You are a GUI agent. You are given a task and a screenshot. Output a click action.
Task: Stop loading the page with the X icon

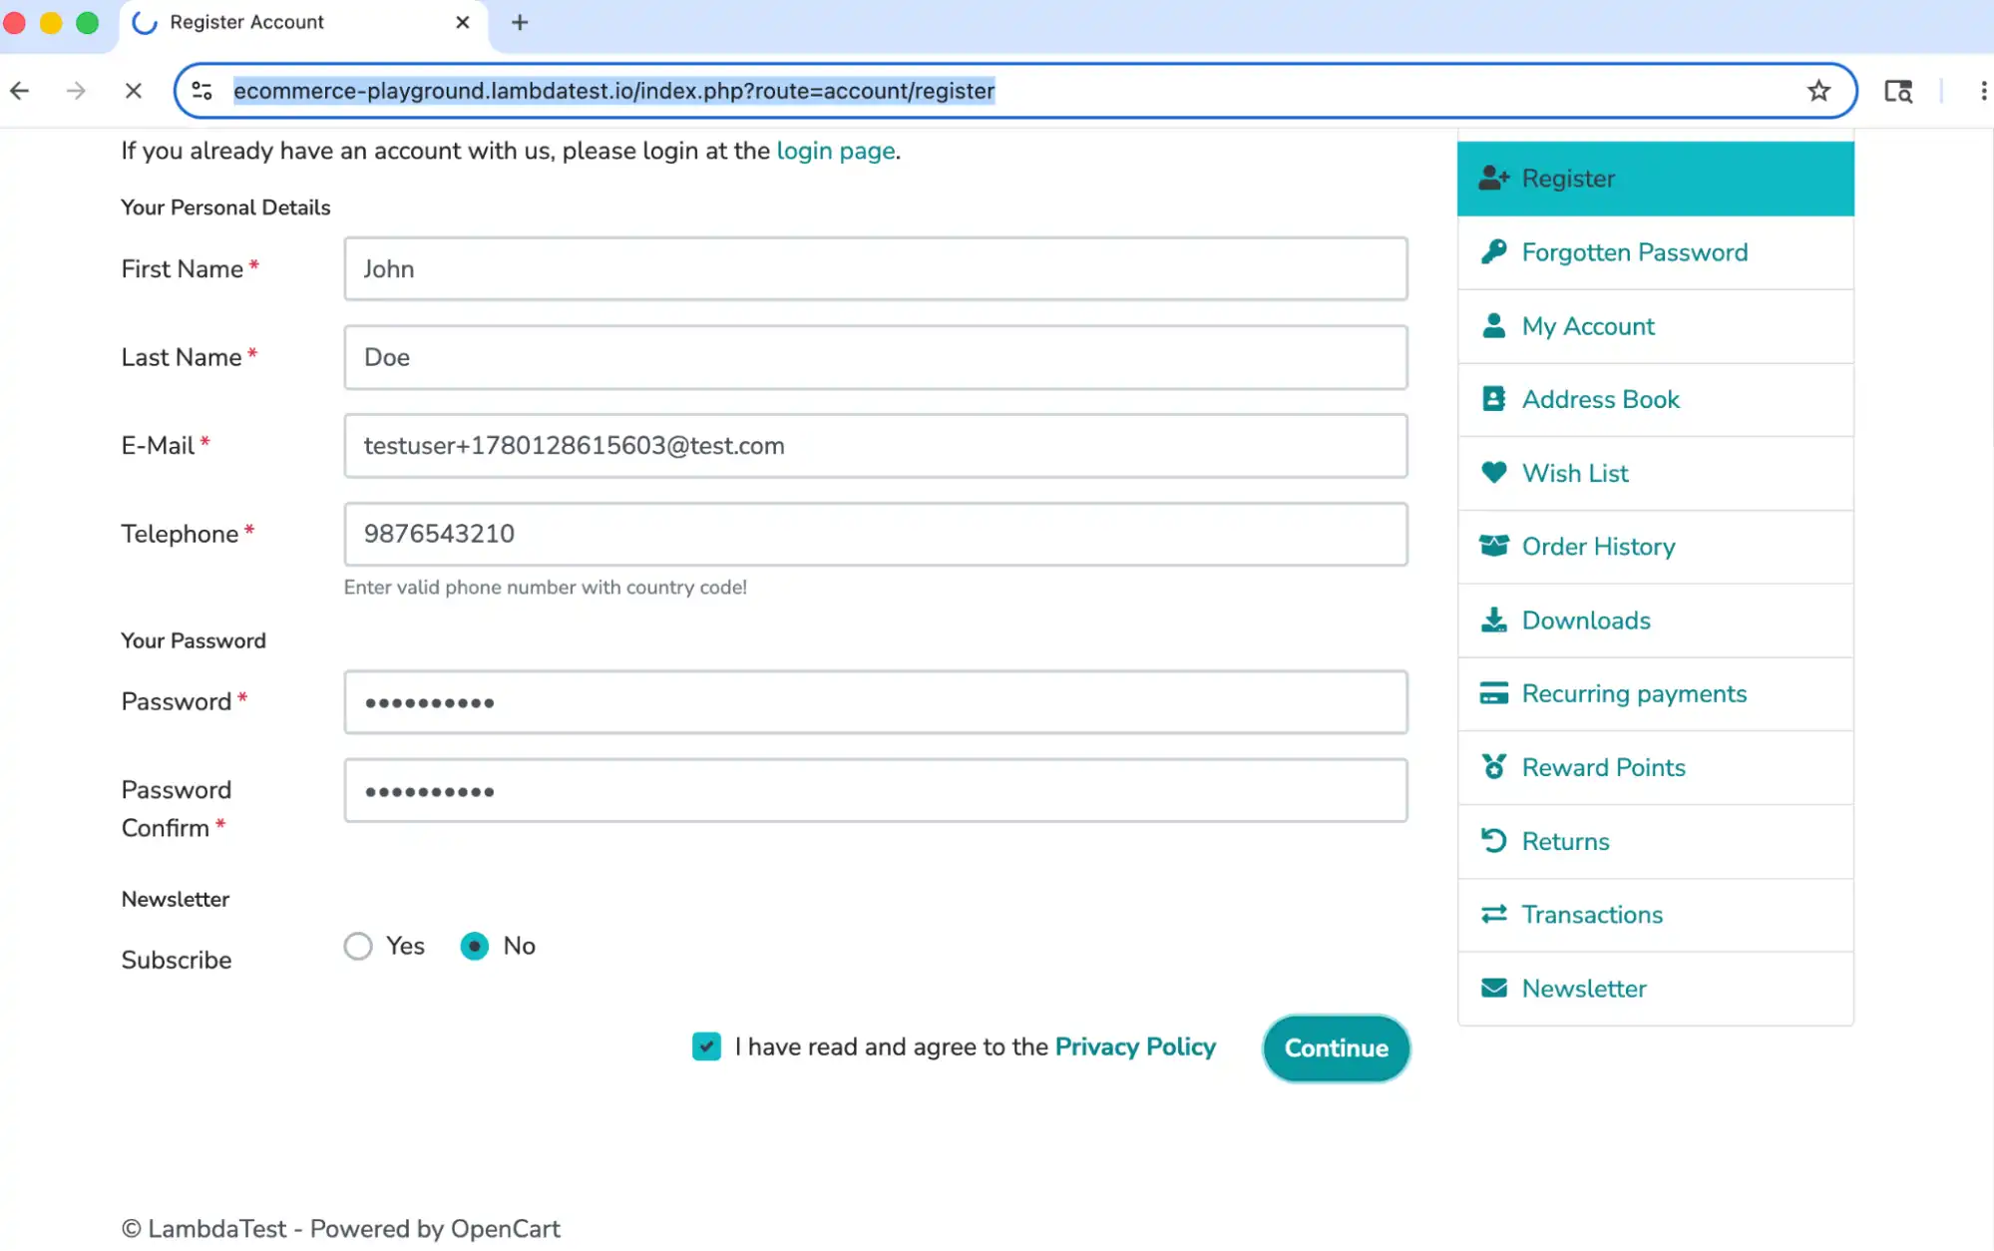point(133,91)
